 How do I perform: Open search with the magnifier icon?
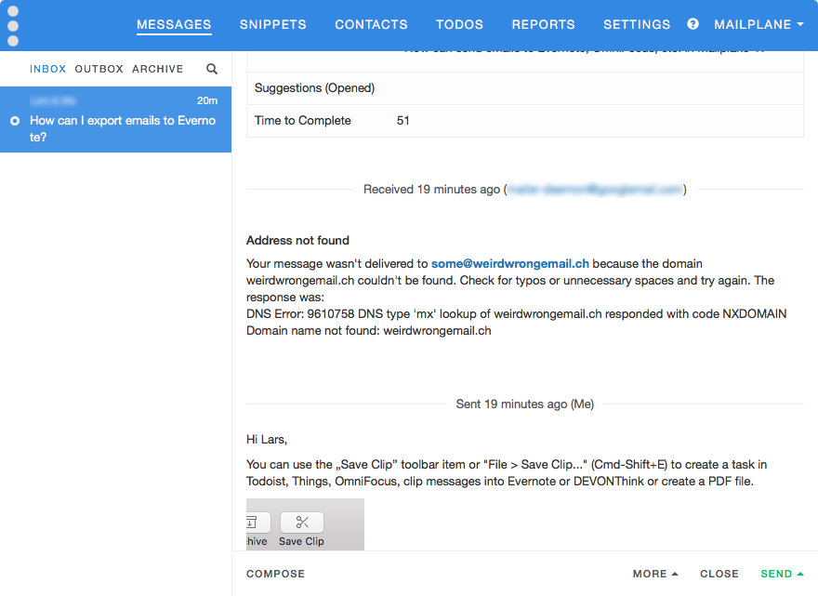[x=212, y=69]
